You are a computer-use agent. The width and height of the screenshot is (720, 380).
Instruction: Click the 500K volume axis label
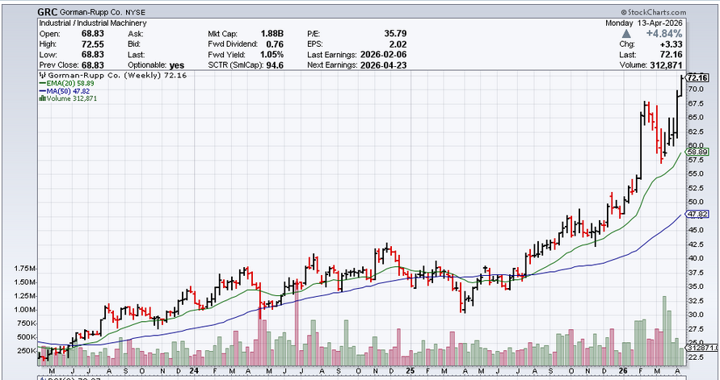[x=27, y=337]
